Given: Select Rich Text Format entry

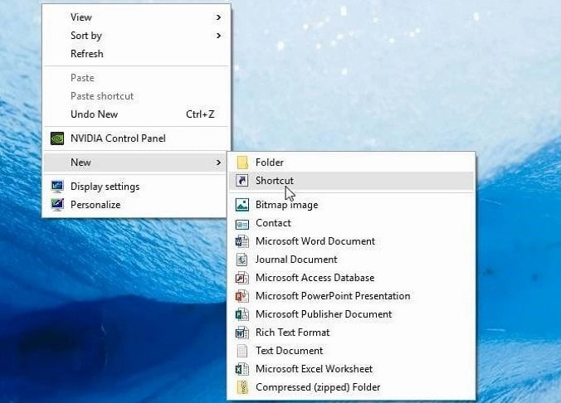Looking at the screenshot, I should 292,333.
